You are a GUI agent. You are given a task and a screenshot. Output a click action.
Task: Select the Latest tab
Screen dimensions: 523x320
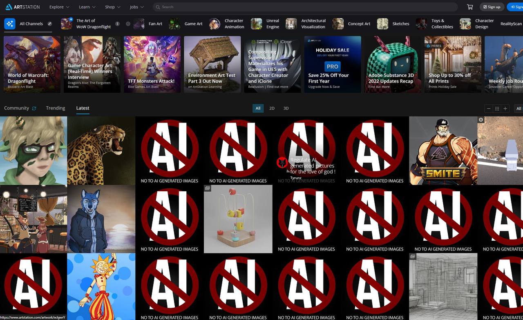83,108
